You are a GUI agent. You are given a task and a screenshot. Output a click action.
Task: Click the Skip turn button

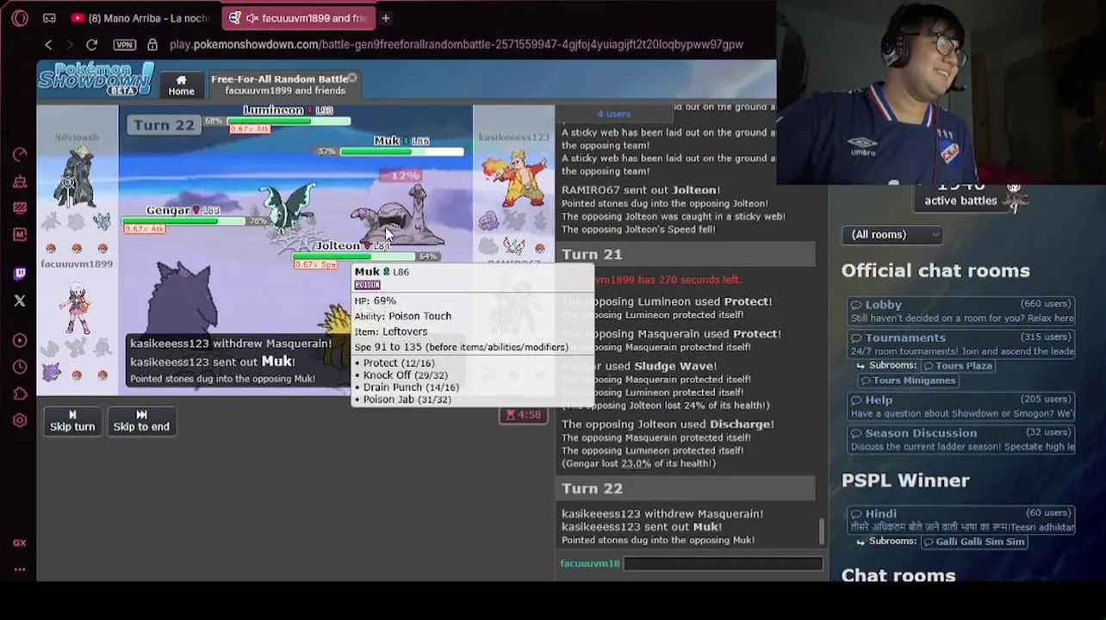(x=72, y=420)
